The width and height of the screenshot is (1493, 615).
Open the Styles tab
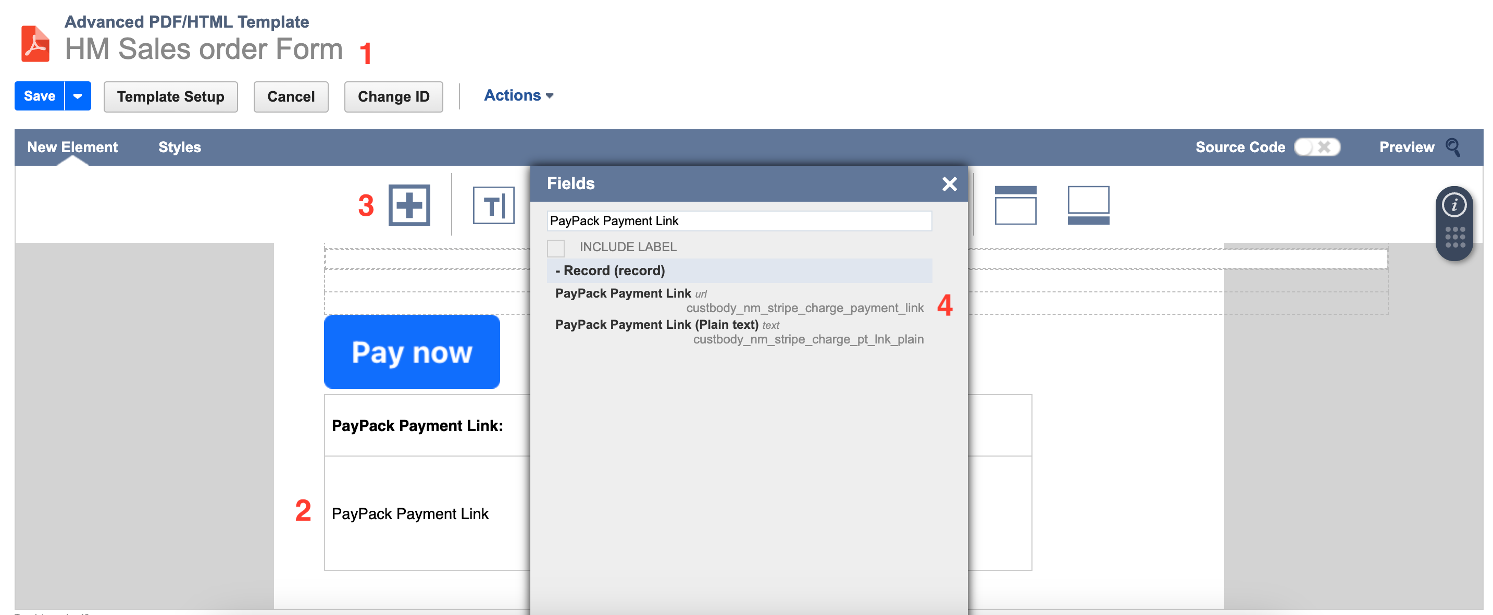pos(180,147)
